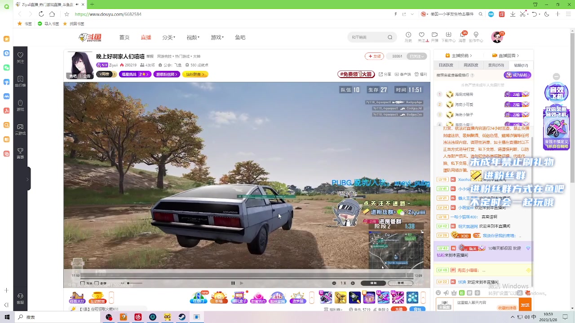Open the 造梦屋 activity icon

point(297,298)
